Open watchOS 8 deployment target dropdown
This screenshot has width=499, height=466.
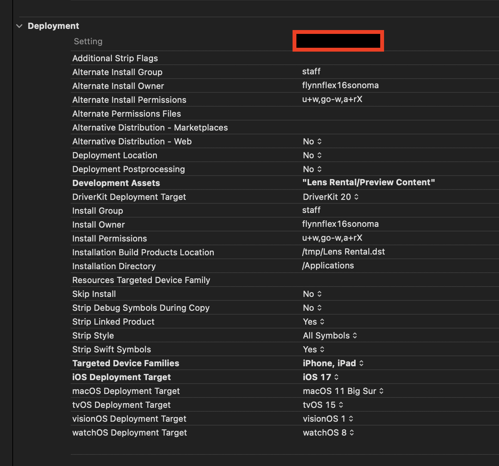[x=328, y=433]
